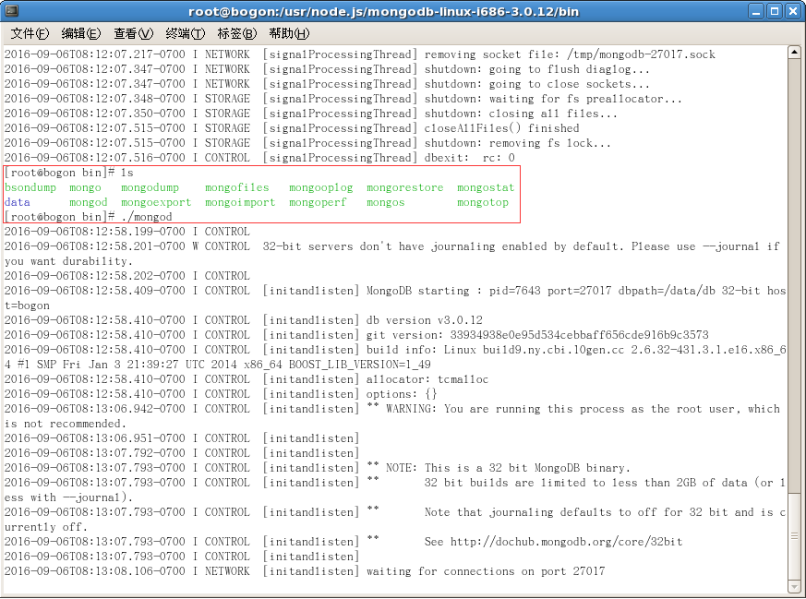Click the terminal icon in title bar

pos(11,11)
